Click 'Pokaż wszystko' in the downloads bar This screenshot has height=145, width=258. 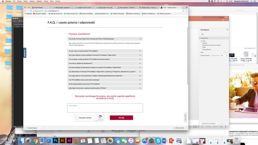pyautogui.click(x=179, y=128)
